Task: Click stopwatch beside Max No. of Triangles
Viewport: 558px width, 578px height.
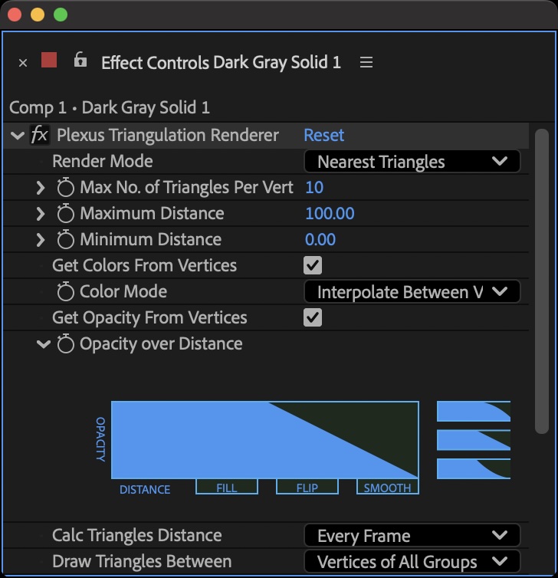Action: [66, 188]
